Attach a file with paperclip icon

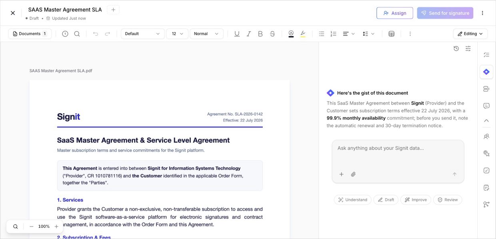(353, 174)
